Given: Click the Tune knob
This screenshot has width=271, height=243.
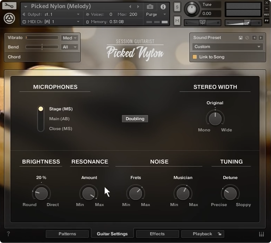Looking at the screenshot, I should (x=191, y=9).
